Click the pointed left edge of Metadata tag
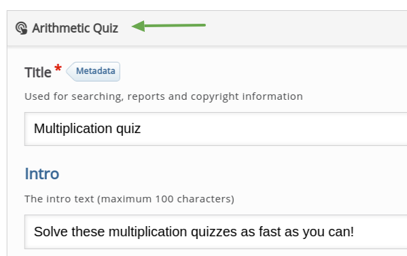The height and width of the screenshot is (256, 407). click(x=68, y=71)
